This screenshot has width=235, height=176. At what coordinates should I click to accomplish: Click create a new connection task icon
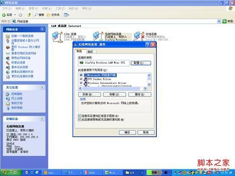[8, 36]
